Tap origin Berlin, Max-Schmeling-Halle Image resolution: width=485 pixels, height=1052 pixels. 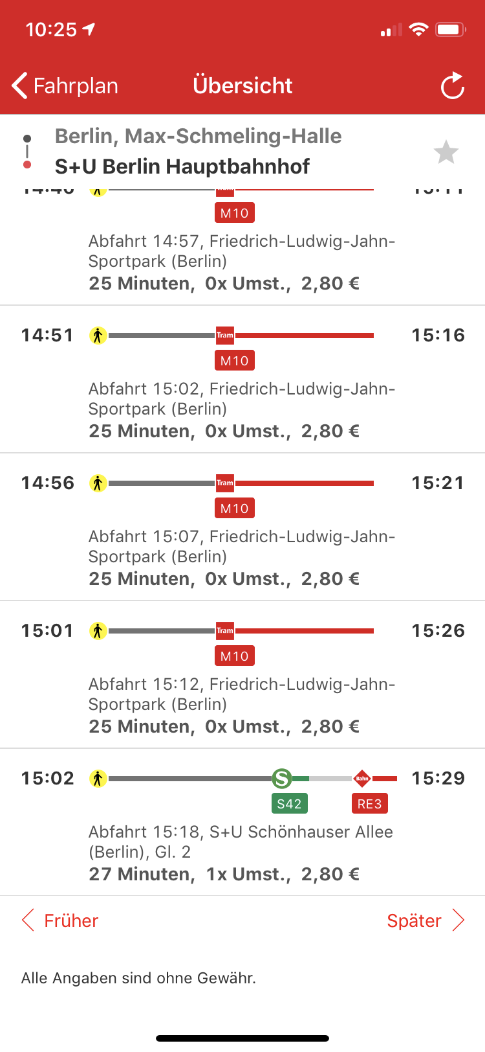[198, 136]
